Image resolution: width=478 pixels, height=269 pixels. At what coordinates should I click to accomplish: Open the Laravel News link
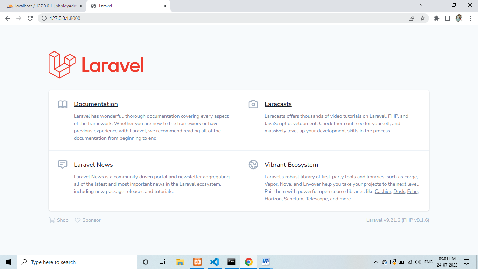(x=93, y=165)
